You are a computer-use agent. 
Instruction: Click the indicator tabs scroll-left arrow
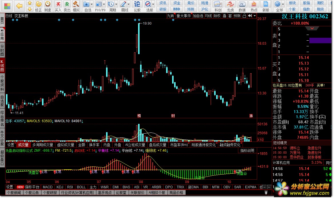[264, 187]
